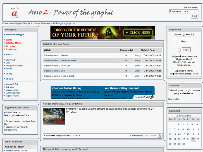Select day 1 in the calendar

coord(178,124)
